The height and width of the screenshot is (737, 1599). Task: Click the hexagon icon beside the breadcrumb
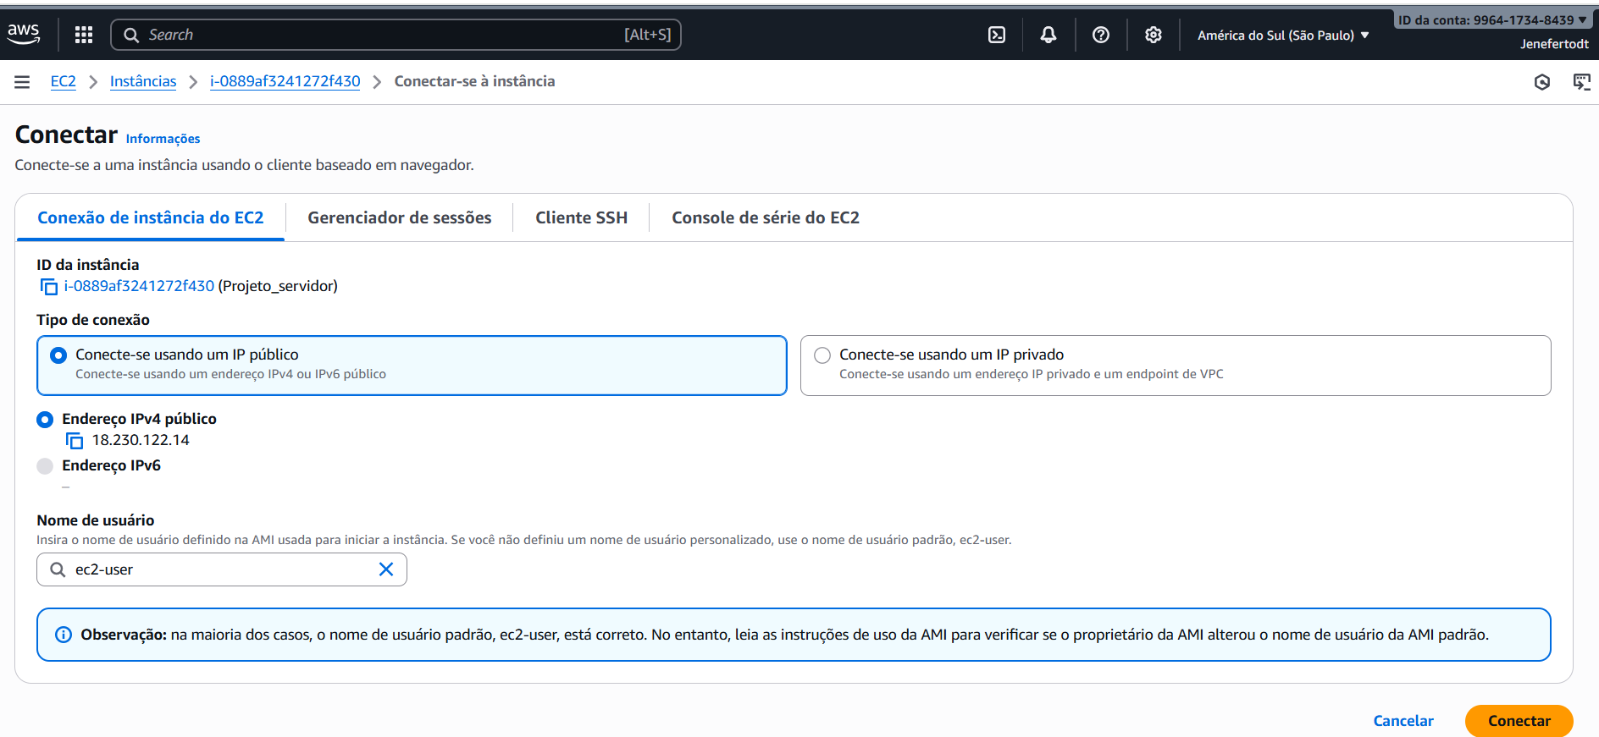1542,82
